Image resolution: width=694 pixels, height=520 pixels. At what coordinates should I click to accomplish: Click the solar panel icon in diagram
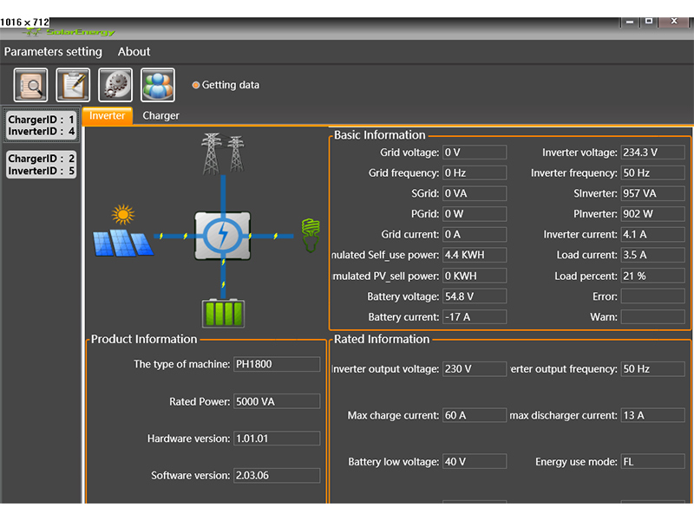(122, 231)
